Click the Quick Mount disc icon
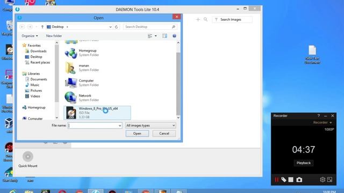344x193 pixels. coord(28,157)
